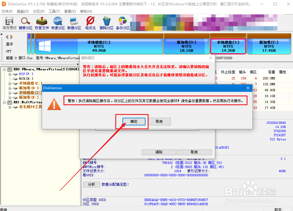Open the 恢复文件 file recovery tool
Viewport: 293px width, 211px height.
click(42, 23)
